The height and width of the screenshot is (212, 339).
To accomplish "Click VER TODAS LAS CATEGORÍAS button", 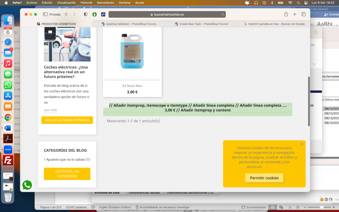I will (x=67, y=174).
